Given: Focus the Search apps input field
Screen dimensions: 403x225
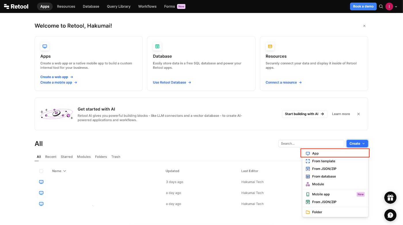Looking at the screenshot, I should (x=311, y=144).
